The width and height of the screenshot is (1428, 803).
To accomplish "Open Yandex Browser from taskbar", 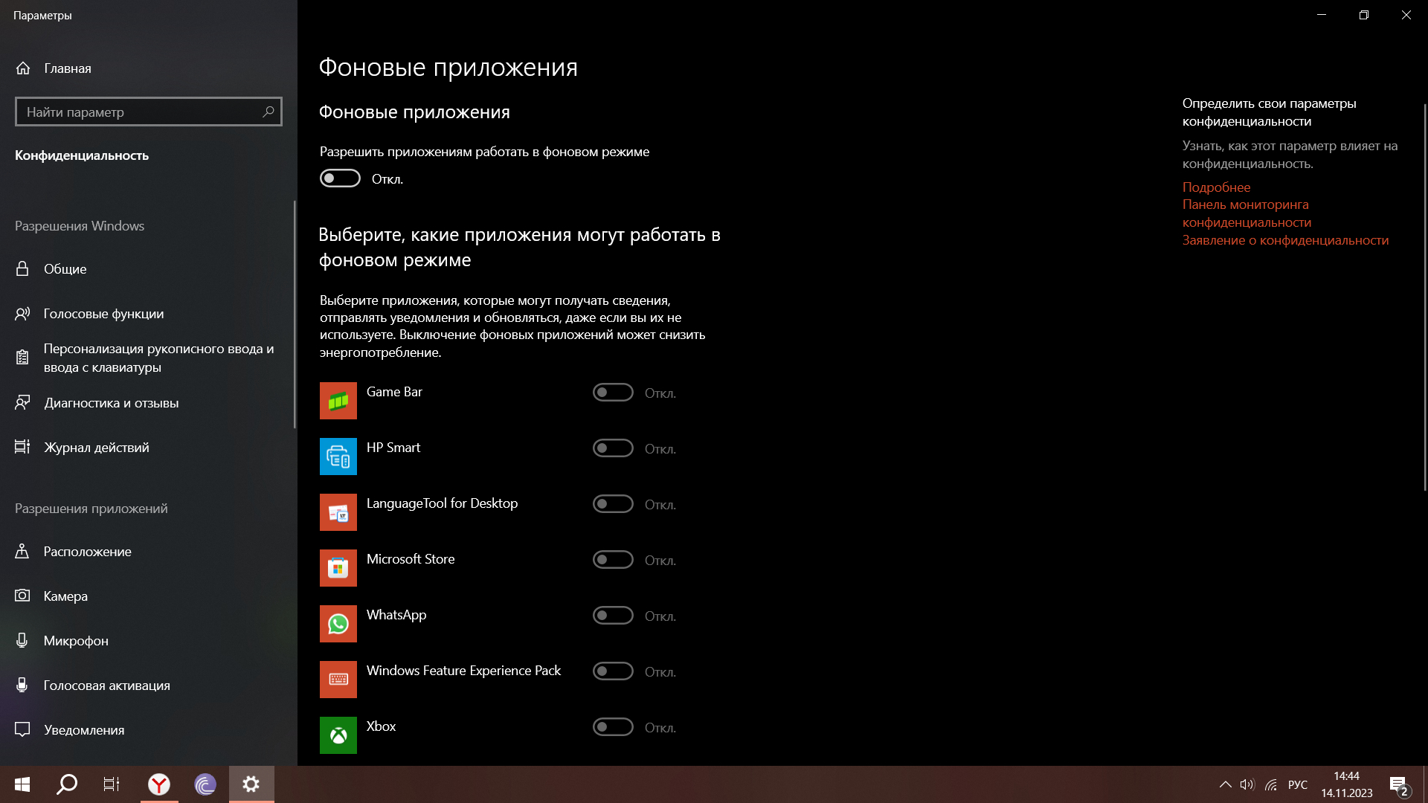I will (159, 784).
